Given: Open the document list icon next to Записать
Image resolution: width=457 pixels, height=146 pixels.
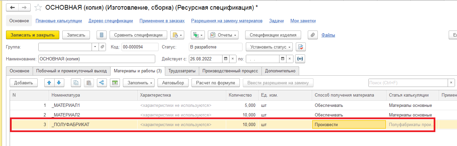Looking at the screenshot, I should tap(101, 35).
